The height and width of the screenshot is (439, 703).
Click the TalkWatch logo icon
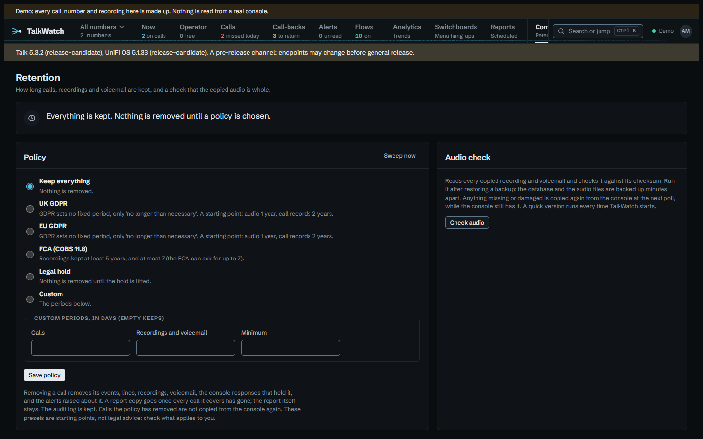[17, 31]
